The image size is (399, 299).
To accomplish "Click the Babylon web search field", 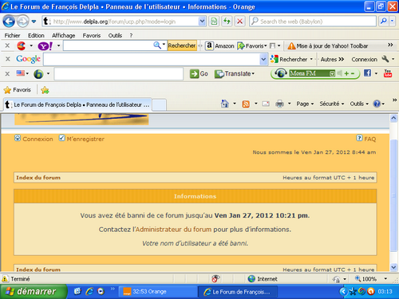I will 313,22.
